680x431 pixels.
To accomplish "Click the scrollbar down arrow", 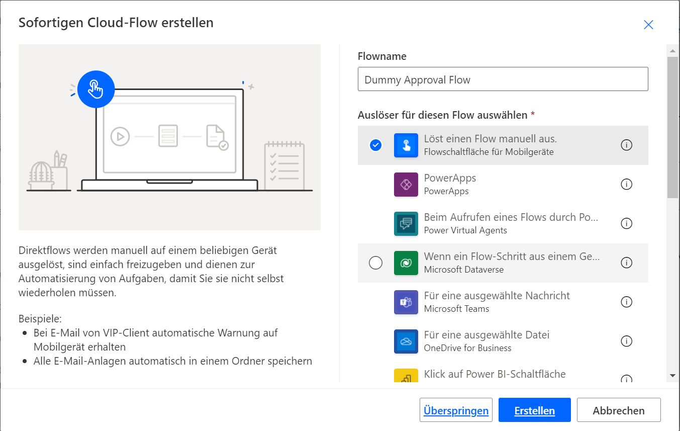I will (x=672, y=376).
